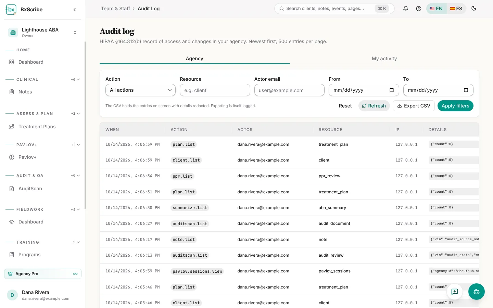Open the To date calendar picker icon
Image resolution: width=493 pixels, height=308 pixels.
(x=466, y=90)
